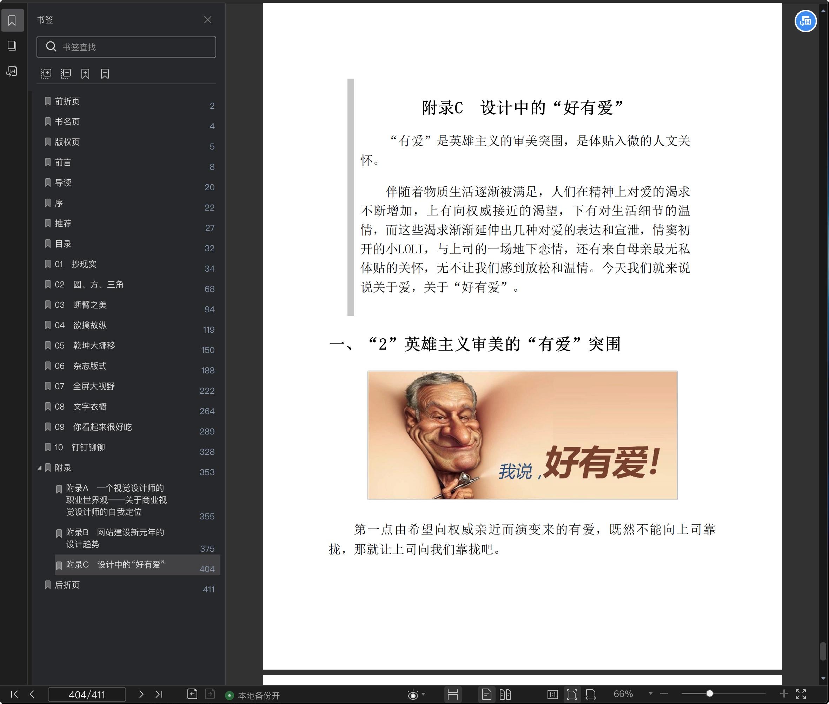Click the blue floating convert button top-right
The image size is (829, 704).
coord(805,21)
